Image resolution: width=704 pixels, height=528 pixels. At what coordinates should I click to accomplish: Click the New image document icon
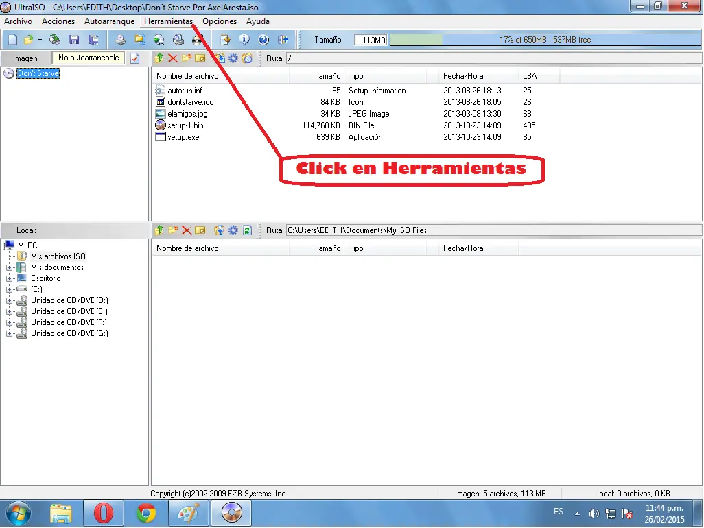click(x=12, y=40)
